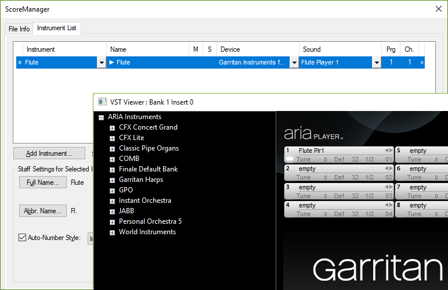Click the slot 3 MIDI channel 03 value
The width and height of the screenshot is (448, 290).
click(x=389, y=196)
